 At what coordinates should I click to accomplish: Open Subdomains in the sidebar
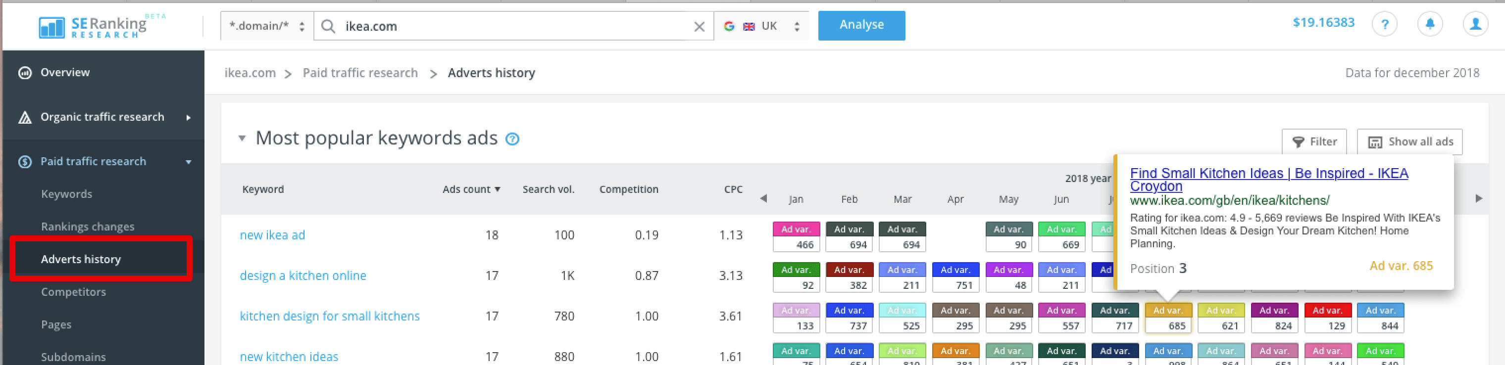click(74, 357)
